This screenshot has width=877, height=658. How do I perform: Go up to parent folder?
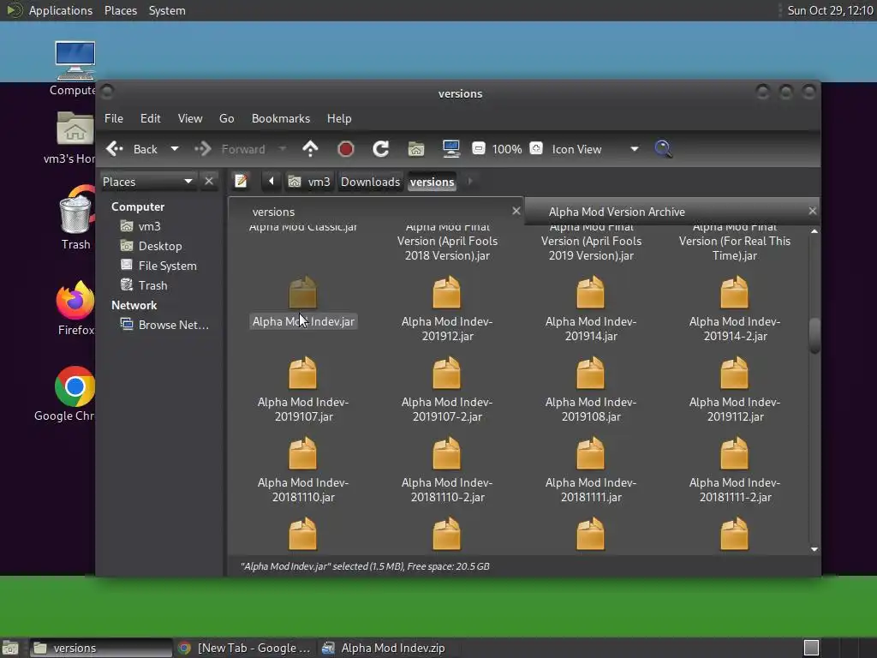310,149
